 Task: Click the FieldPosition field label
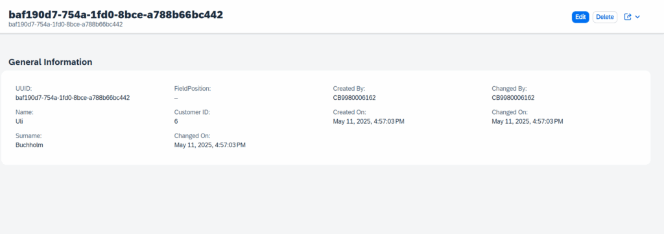(x=193, y=88)
